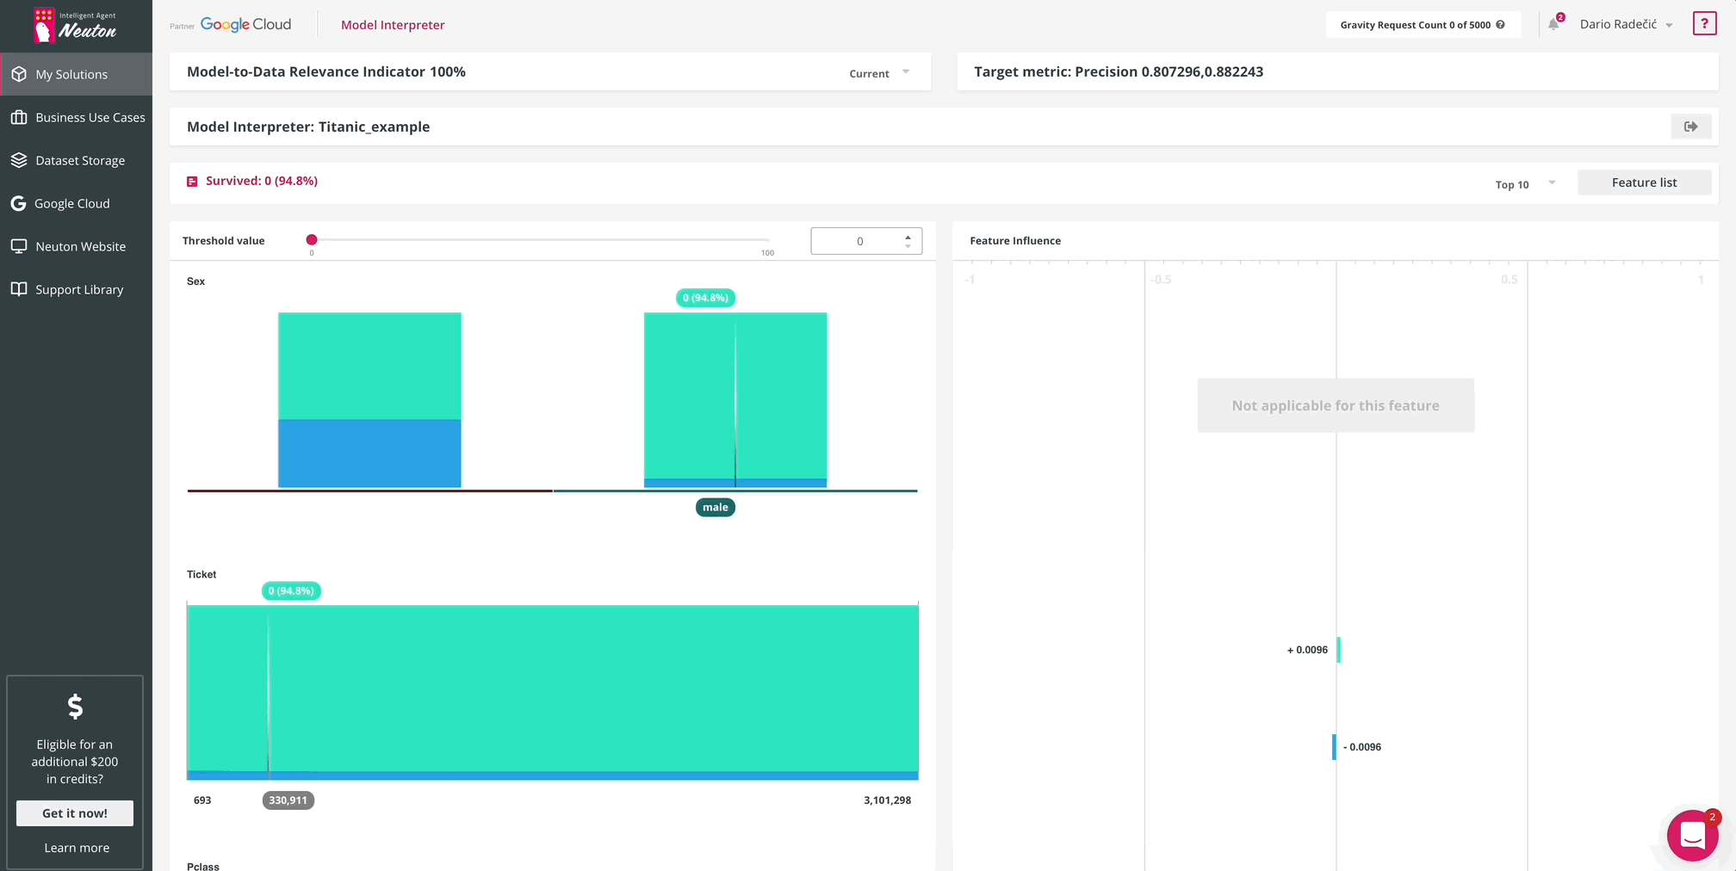
Task: Open Neuton Website in the sidebar
Action: pyautogui.click(x=76, y=246)
